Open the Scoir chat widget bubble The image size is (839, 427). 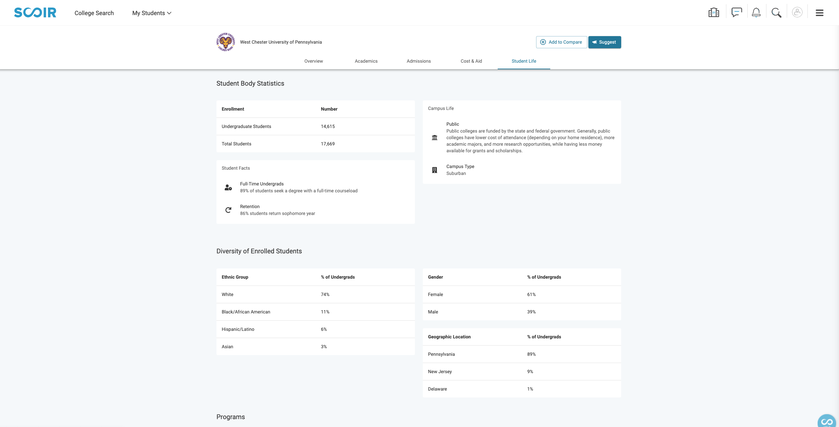click(827, 421)
